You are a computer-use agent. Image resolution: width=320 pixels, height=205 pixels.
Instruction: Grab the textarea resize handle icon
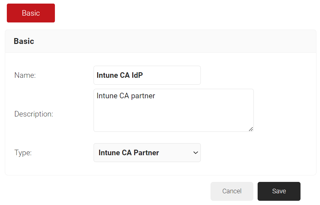[251, 129]
